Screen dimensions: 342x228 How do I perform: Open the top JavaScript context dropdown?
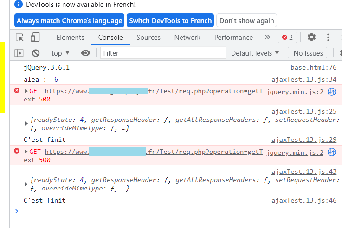click(60, 53)
